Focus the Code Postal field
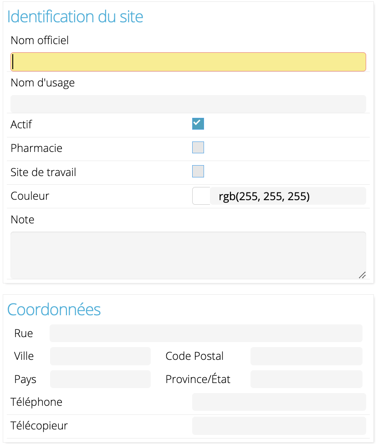Screen dimensions: 378x444 (306, 356)
